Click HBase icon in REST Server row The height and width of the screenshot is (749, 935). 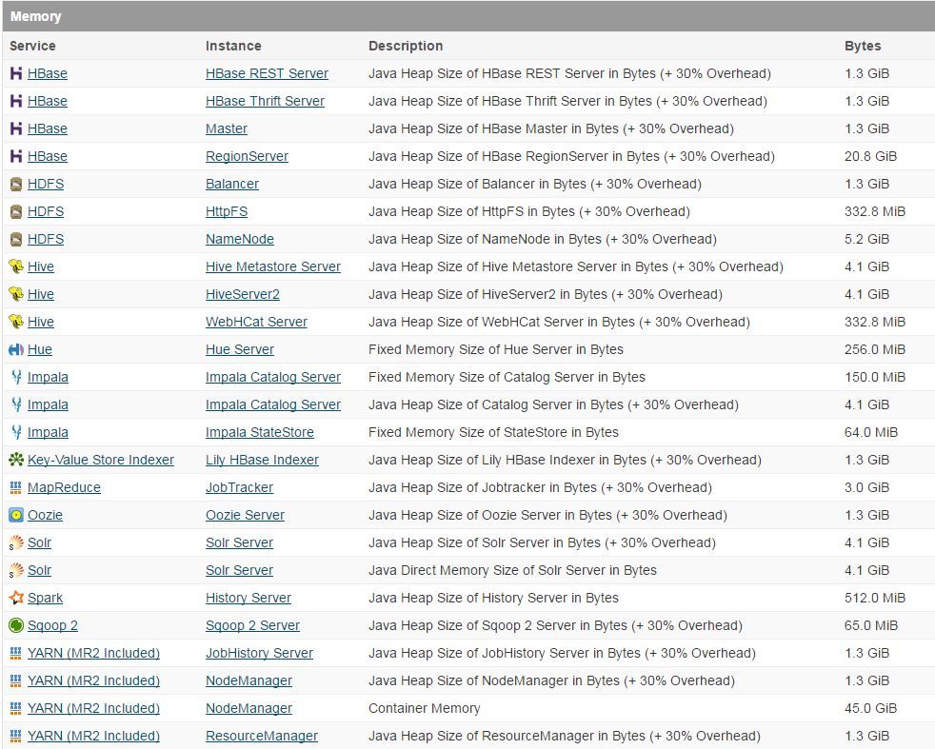16,73
